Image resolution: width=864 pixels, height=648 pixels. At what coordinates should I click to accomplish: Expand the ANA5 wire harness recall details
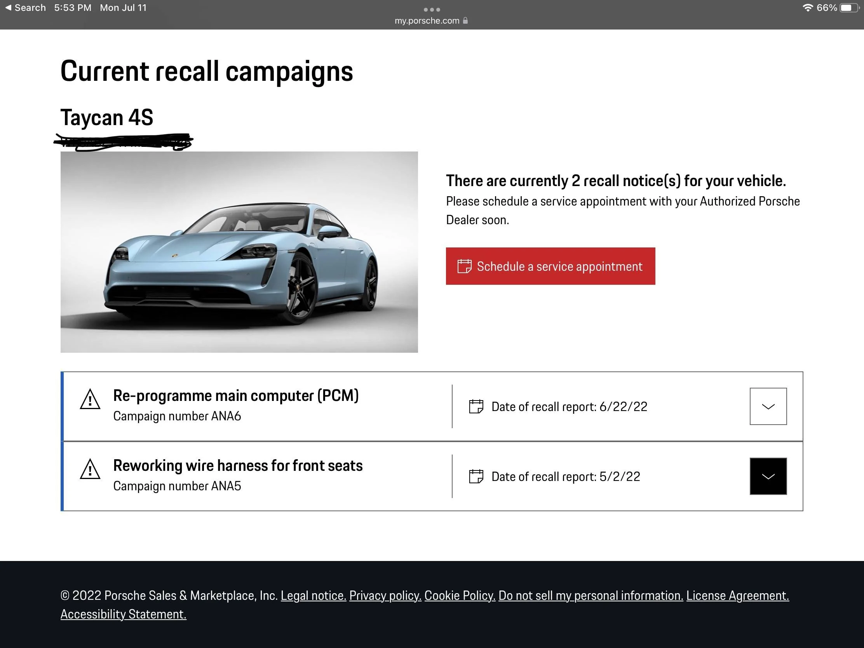[768, 476]
